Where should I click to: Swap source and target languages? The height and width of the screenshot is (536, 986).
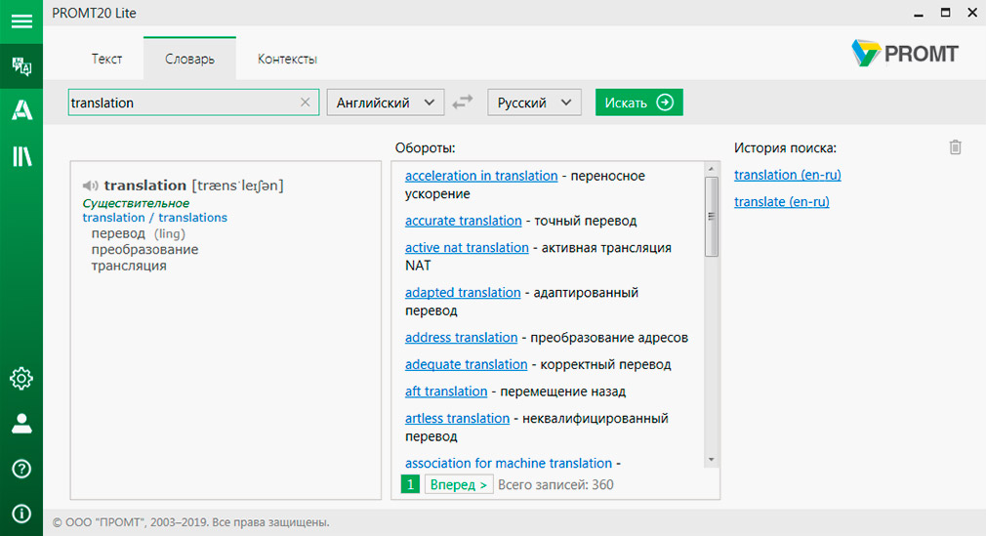pyautogui.click(x=463, y=102)
